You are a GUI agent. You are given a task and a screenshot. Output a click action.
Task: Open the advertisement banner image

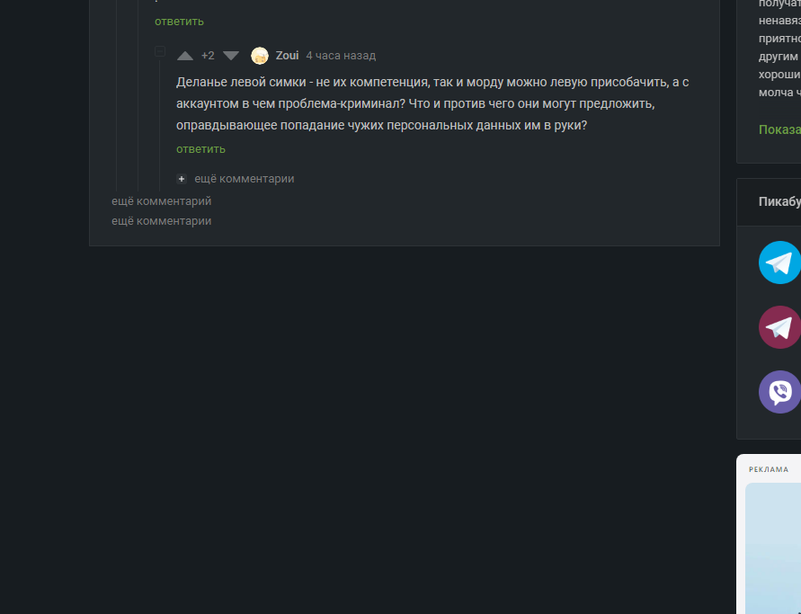(x=773, y=548)
